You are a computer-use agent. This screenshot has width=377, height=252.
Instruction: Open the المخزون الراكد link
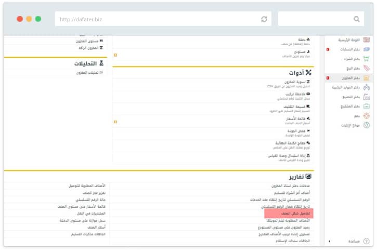[88, 48]
